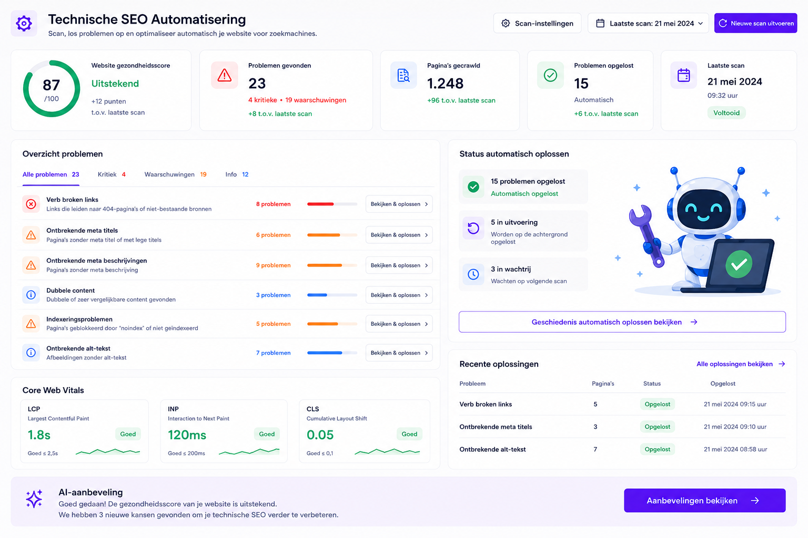Click chevron on Ontbrekende meta titels Bekijken button
The width and height of the screenshot is (808, 538).
pos(426,235)
